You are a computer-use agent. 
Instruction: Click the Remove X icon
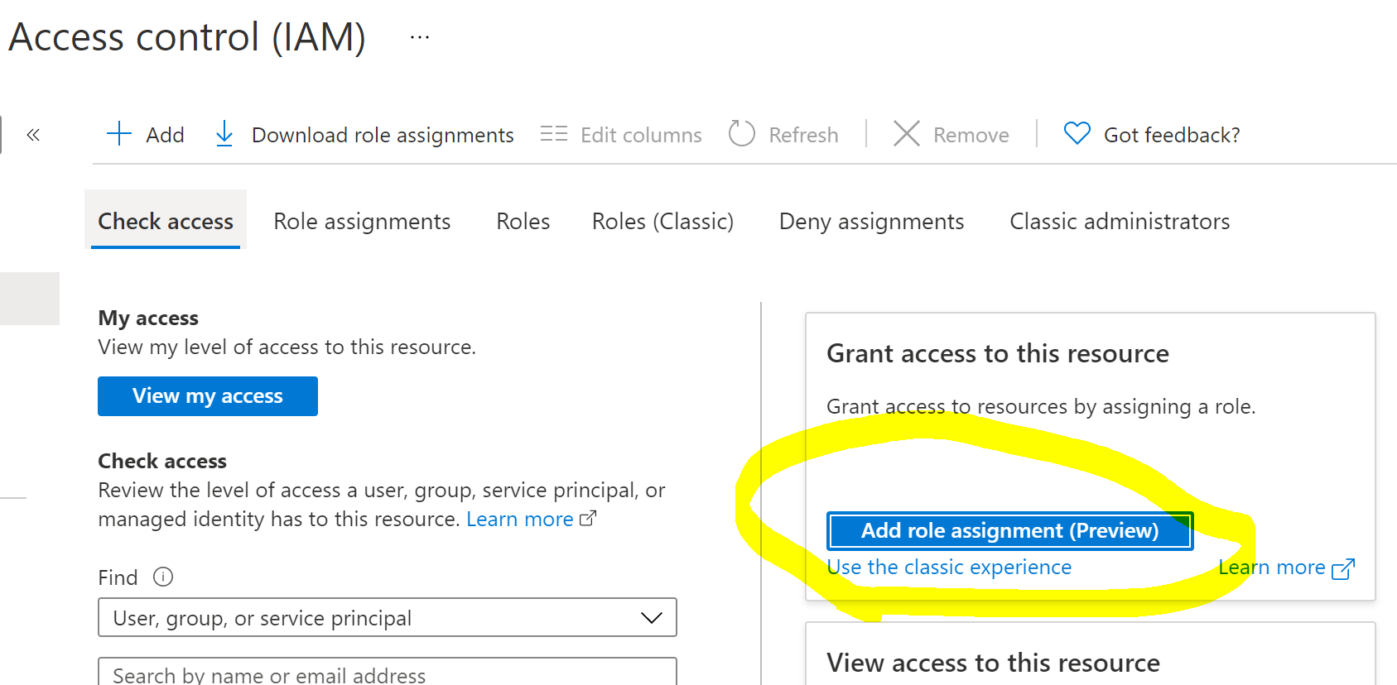point(906,134)
